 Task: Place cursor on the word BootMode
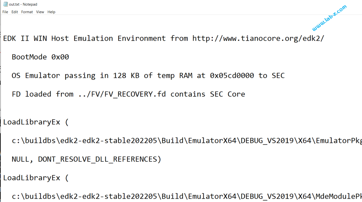pyautogui.click(x=29, y=57)
